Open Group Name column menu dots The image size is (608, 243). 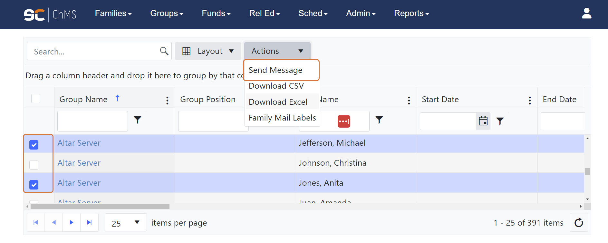coord(167,100)
